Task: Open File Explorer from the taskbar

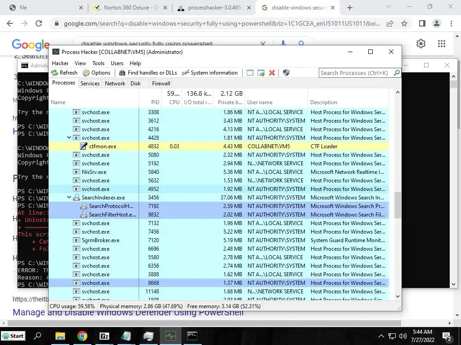Action: [x=60, y=336]
